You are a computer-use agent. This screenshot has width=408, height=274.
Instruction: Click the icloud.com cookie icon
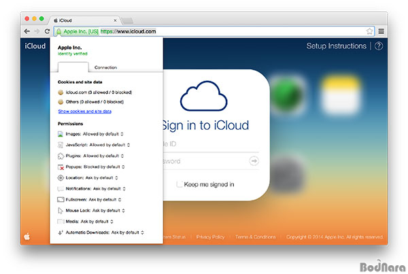(x=61, y=92)
